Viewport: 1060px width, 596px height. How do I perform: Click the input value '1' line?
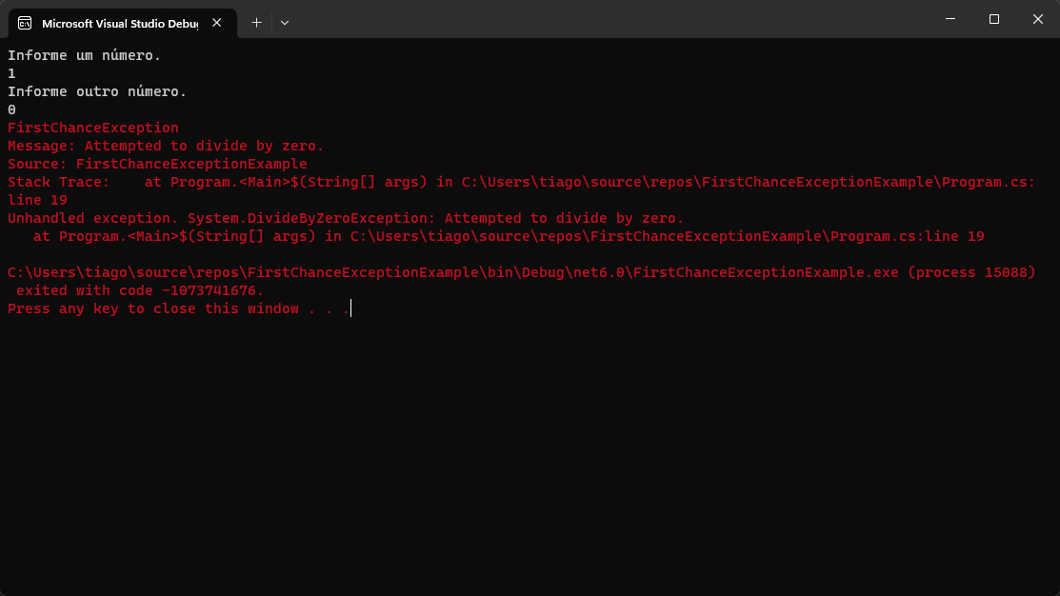(x=11, y=73)
